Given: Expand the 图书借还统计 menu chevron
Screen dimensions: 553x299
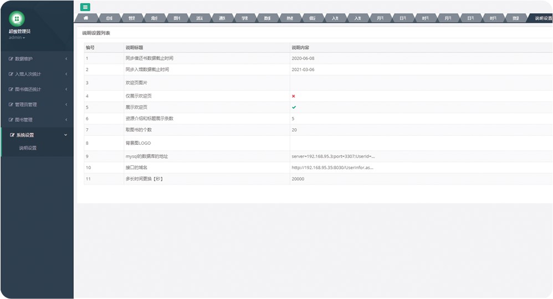Looking at the screenshot, I should pos(66,90).
